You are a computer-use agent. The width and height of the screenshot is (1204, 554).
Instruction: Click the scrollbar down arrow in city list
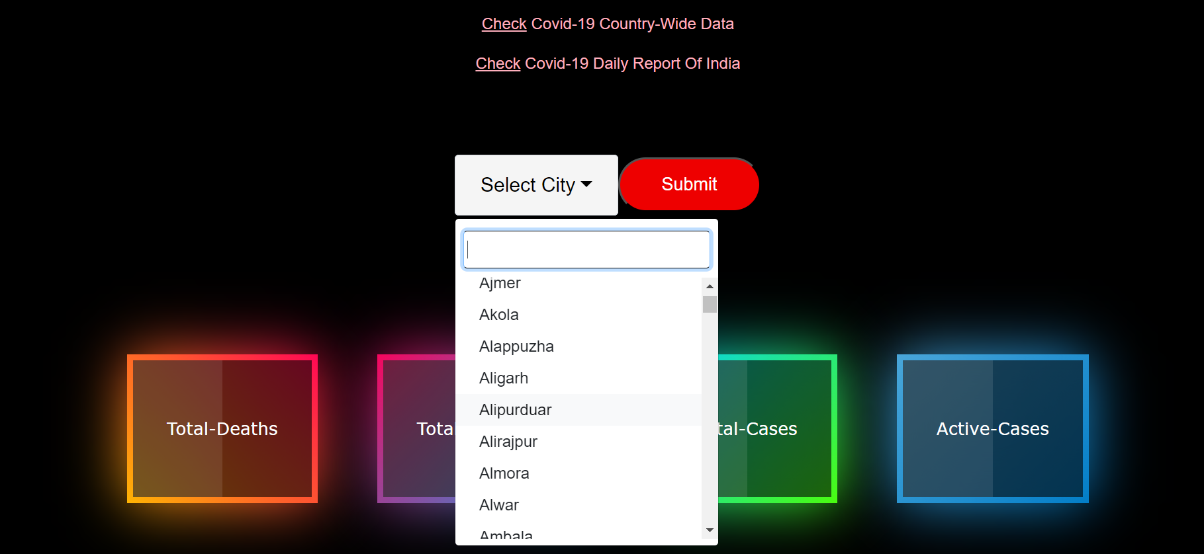coord(710,530)
